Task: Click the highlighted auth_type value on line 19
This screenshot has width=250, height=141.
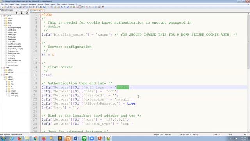Action: pos(123,87)
